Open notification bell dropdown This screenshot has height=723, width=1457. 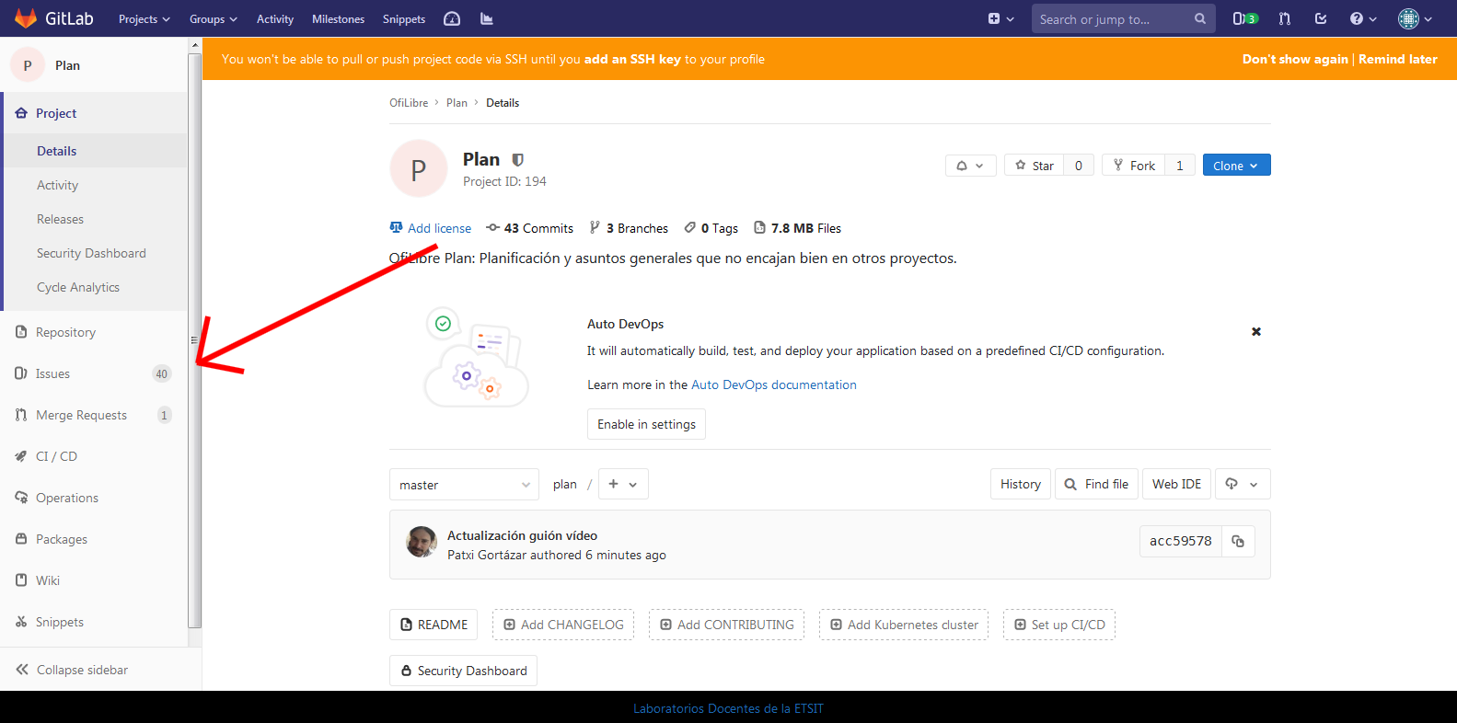pyautogui.click(x=970, y=166)
